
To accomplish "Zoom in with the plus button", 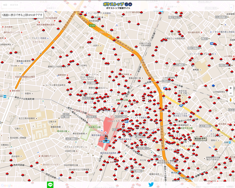I will [x=231, y=88].
